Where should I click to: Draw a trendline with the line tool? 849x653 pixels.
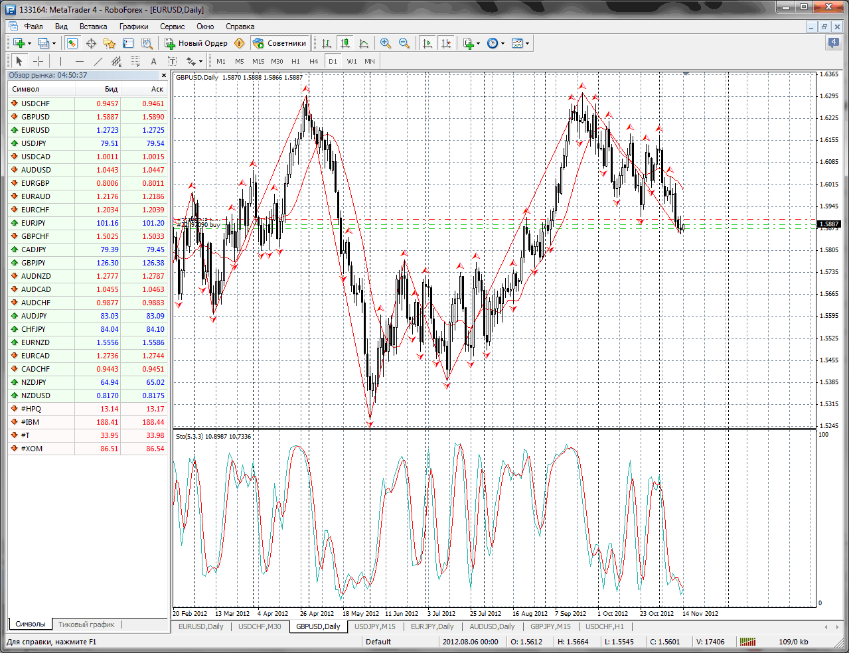(98, 61)
